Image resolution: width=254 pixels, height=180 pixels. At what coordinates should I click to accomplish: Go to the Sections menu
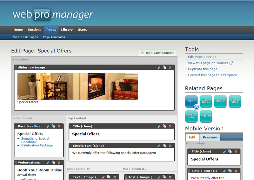coord(35,30)
